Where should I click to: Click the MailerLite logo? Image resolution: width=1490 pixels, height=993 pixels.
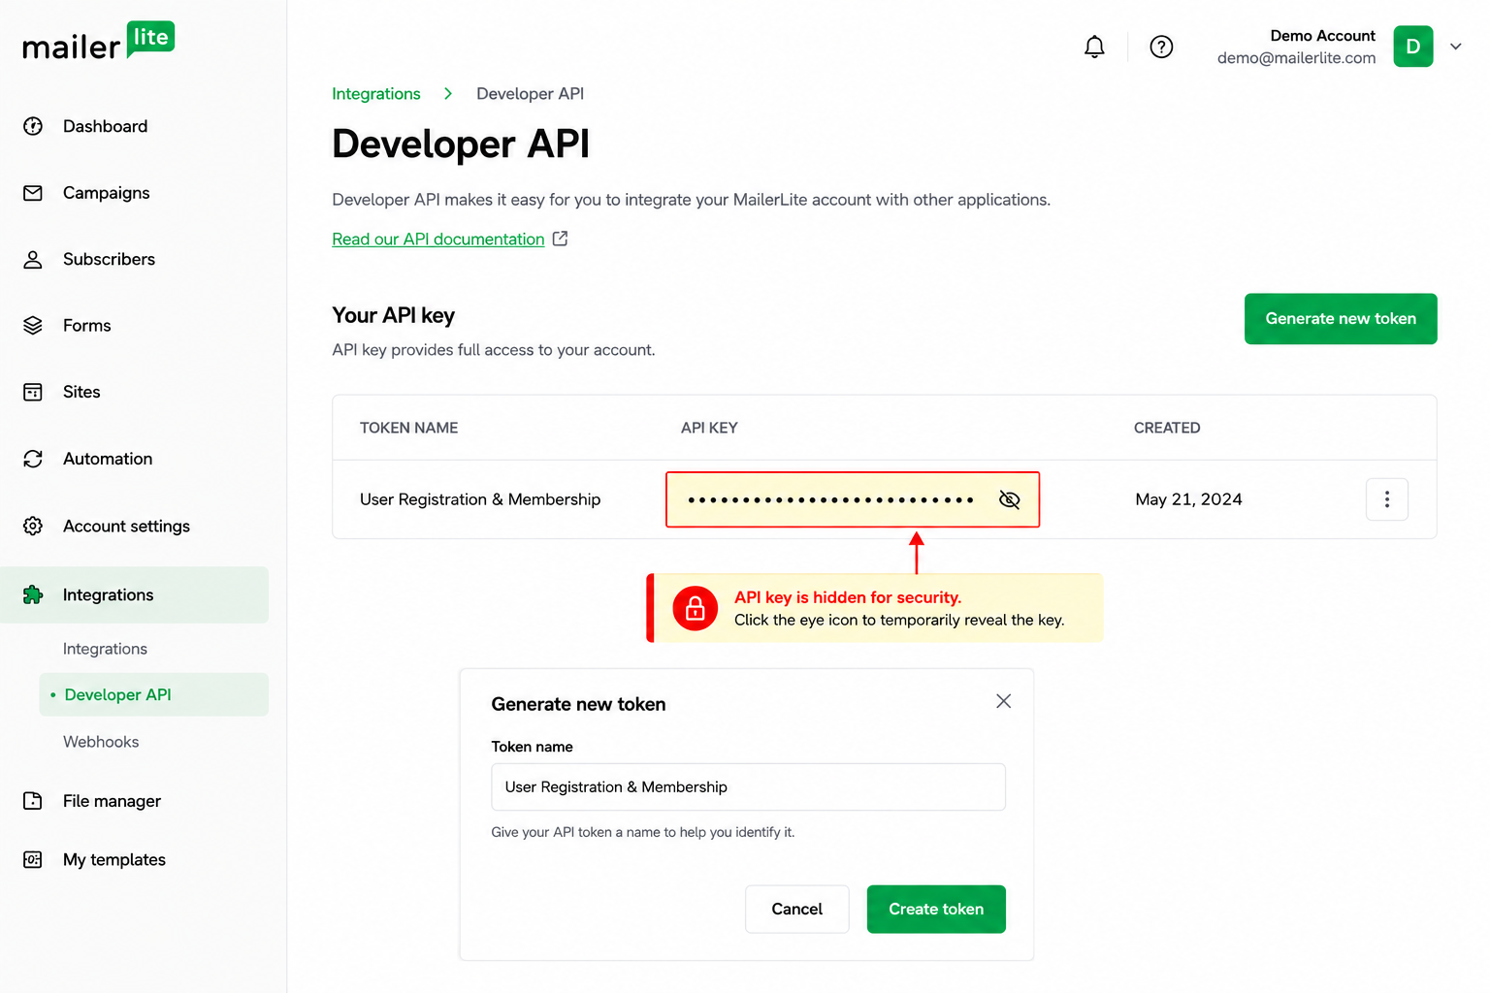tap(98, 42)
